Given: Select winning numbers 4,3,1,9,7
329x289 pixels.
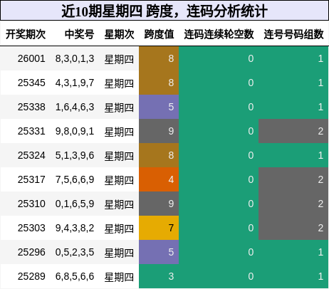Looking at the screenshot, I should 75,83.
